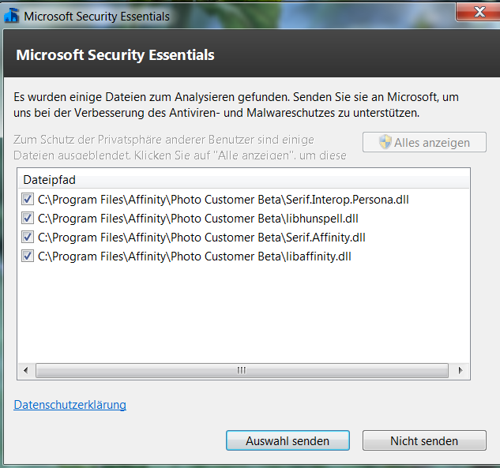Select the libaffinity.dll file path entry
The width and height of the screenshot is (500, 468).
click(194, 256)
